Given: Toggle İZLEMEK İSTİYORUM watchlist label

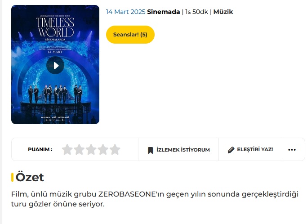Looking at the screenshot, I should (183, 150).
